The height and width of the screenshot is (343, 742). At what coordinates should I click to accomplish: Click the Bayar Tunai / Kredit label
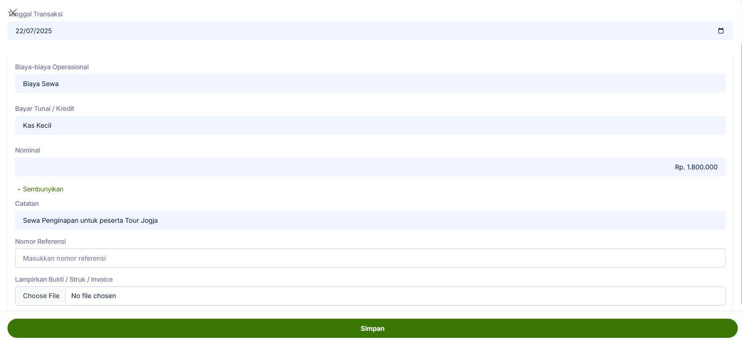click(x=45, y=109)
